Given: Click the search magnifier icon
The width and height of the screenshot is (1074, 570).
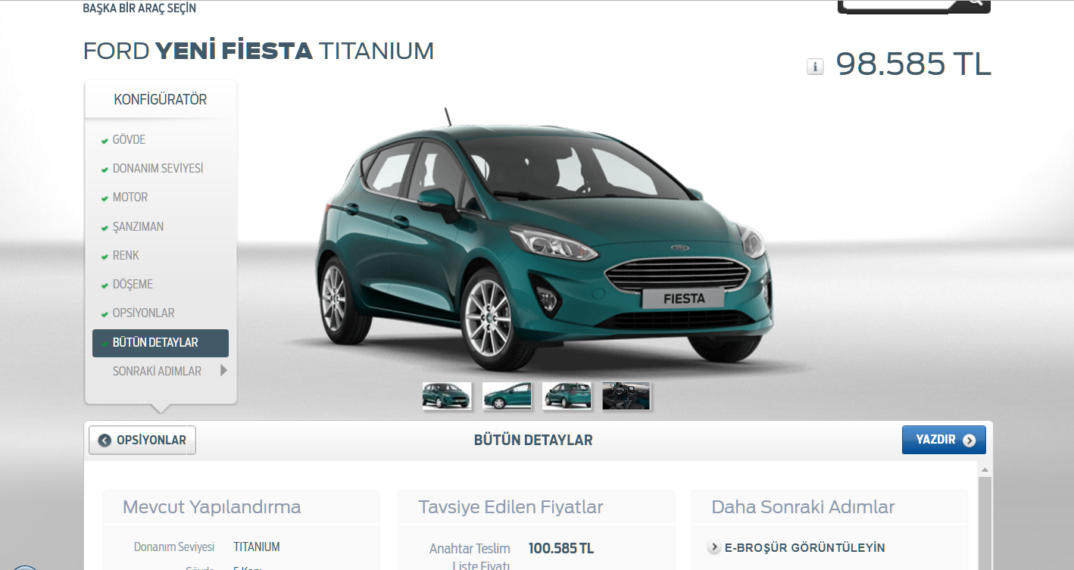Looking at the screenshot, I should (974, 2).
